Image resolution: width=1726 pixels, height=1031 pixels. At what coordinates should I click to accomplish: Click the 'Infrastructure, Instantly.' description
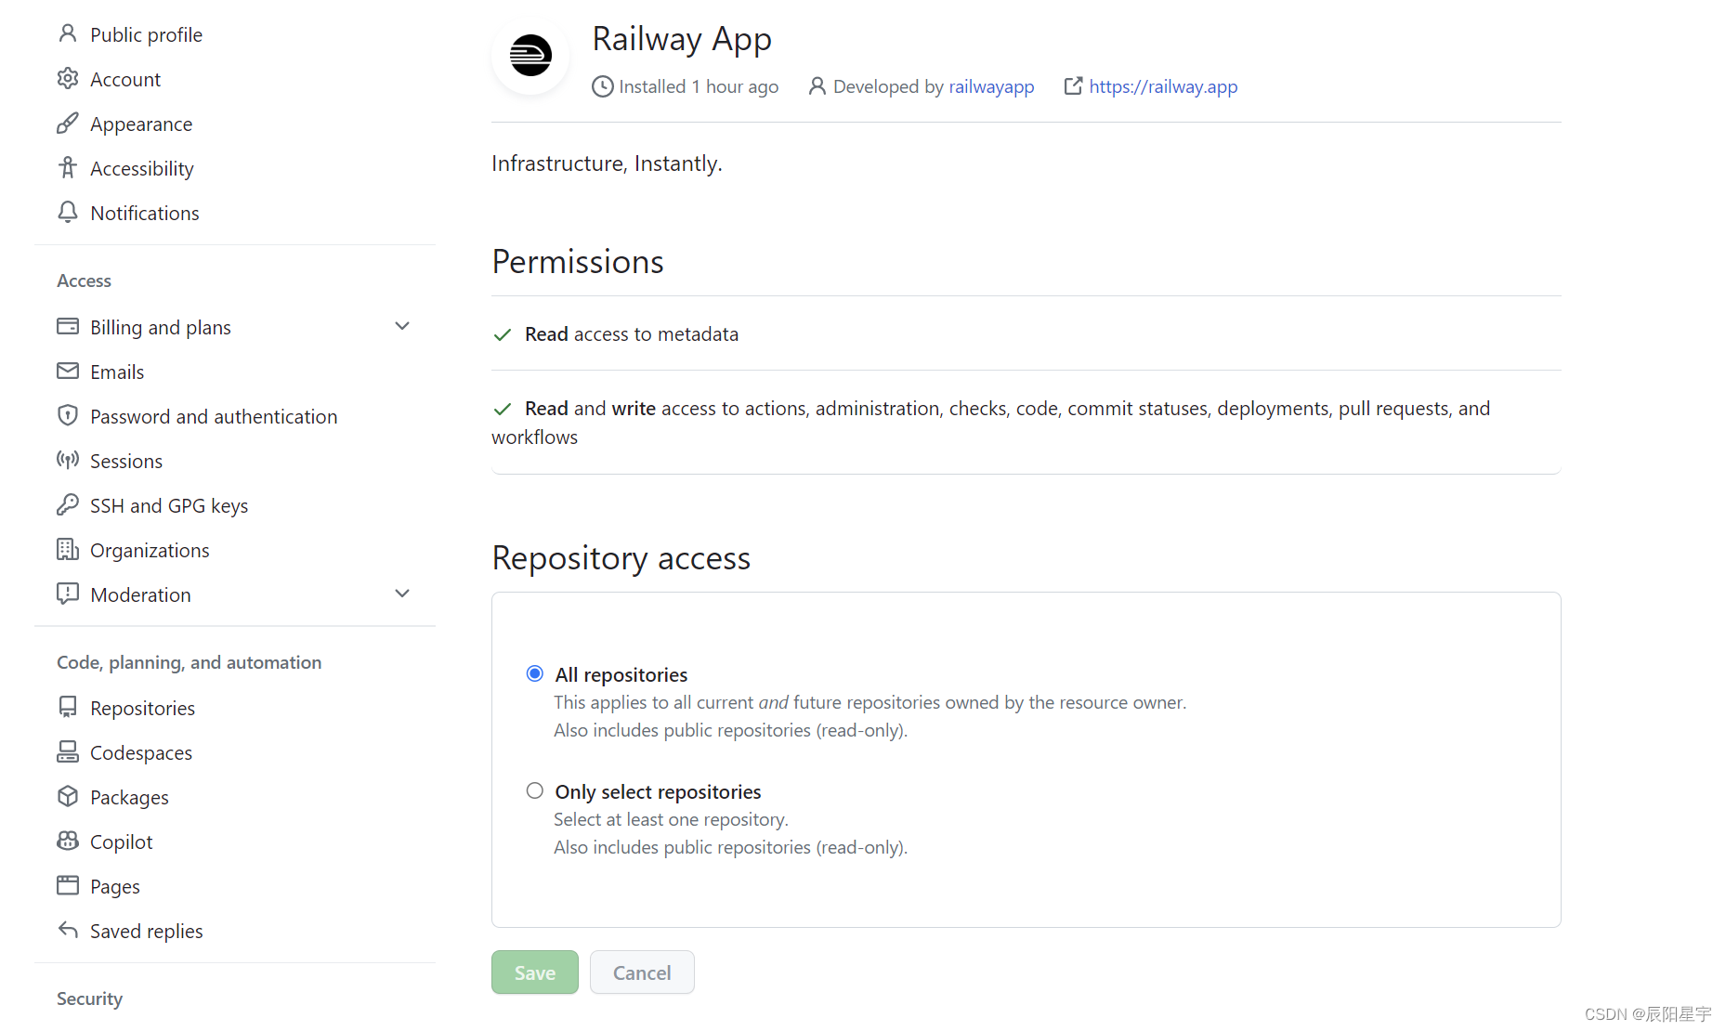607,163
